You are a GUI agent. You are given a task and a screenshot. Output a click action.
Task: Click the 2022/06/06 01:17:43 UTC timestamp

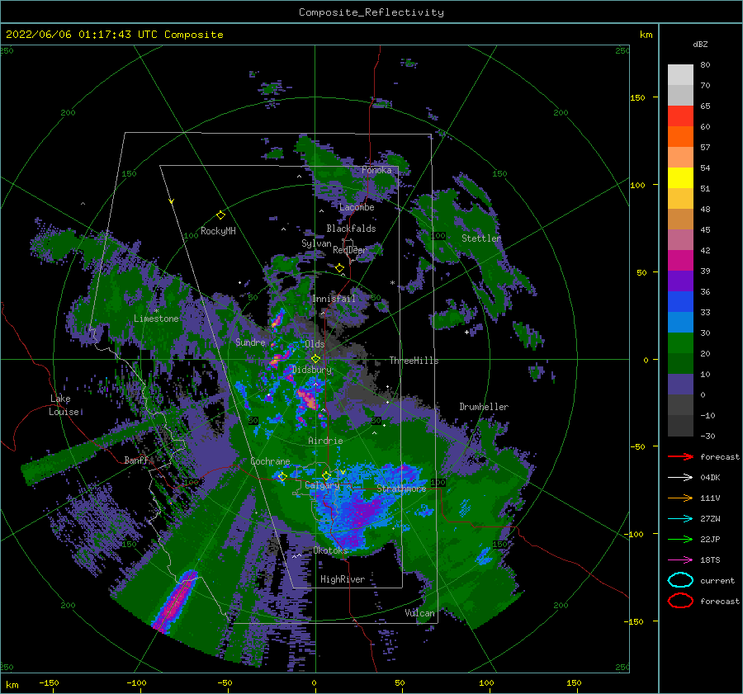82,35
